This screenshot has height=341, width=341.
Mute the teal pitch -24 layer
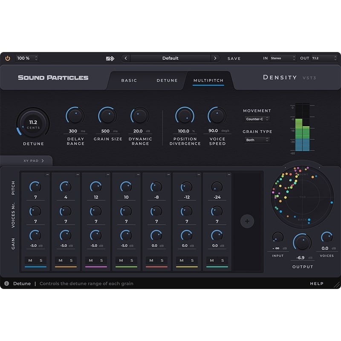[x=211, y=260]
